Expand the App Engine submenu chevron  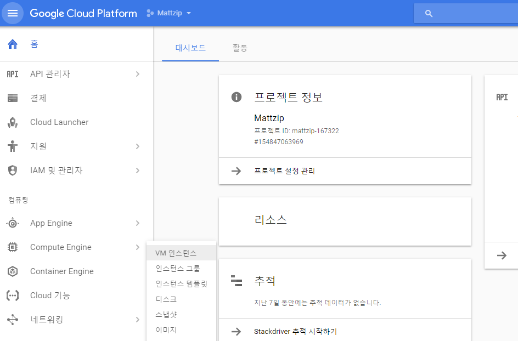click(138, 223)
